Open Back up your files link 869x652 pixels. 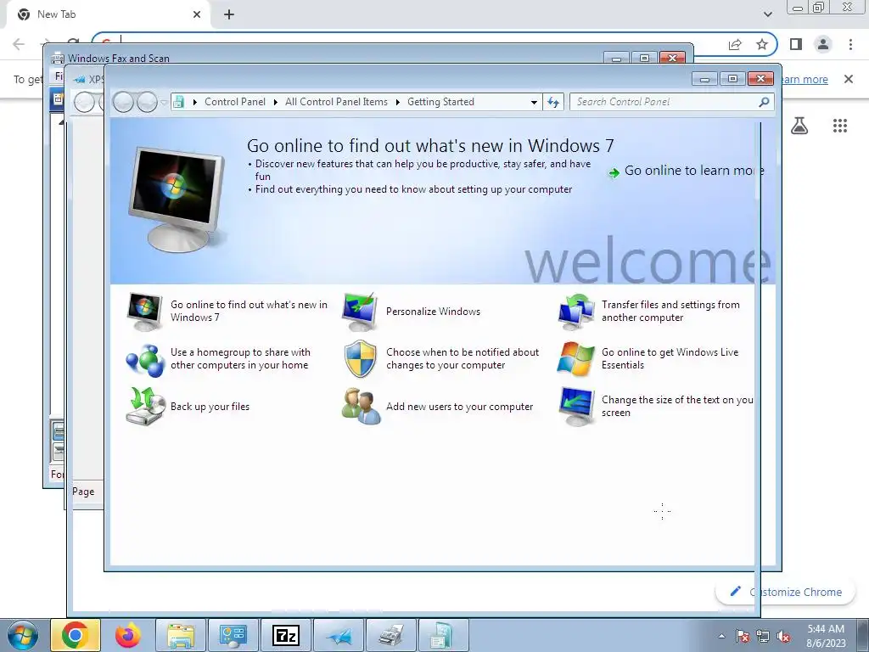coord(210,407)
